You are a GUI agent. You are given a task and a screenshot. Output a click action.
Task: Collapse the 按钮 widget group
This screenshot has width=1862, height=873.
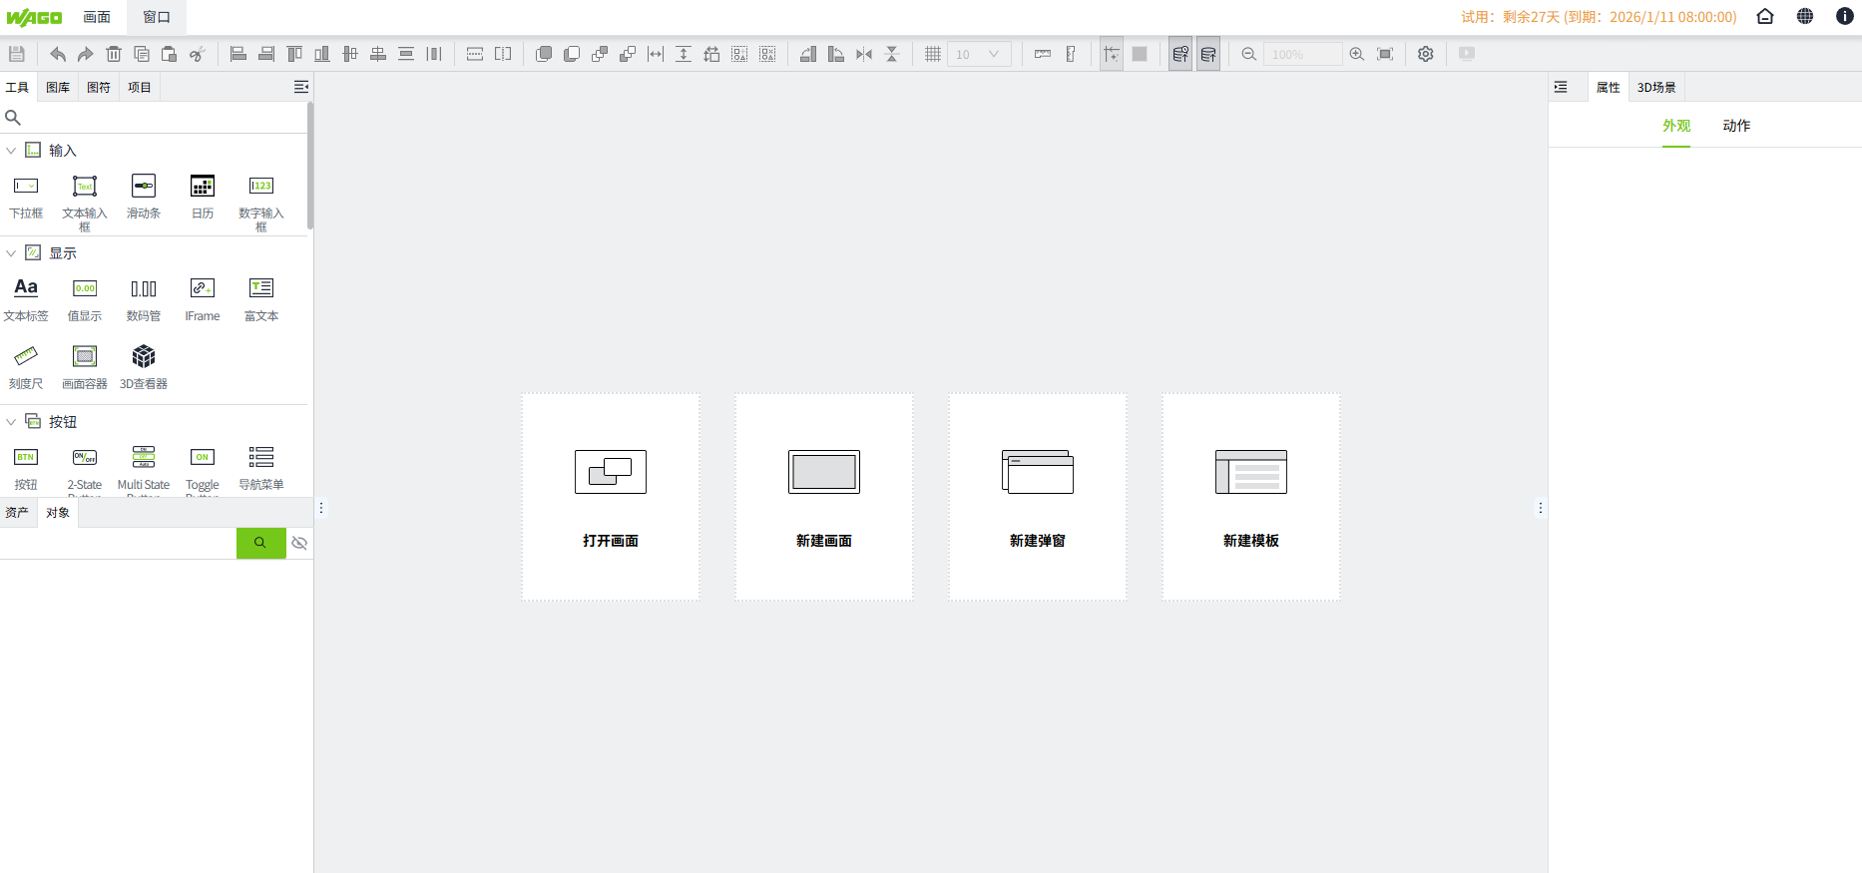pos(11,422)
